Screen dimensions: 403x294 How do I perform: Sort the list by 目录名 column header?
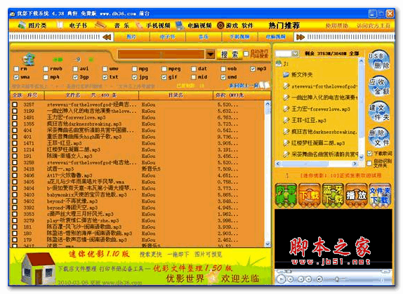pyautogui.click(x=176, y=95)
